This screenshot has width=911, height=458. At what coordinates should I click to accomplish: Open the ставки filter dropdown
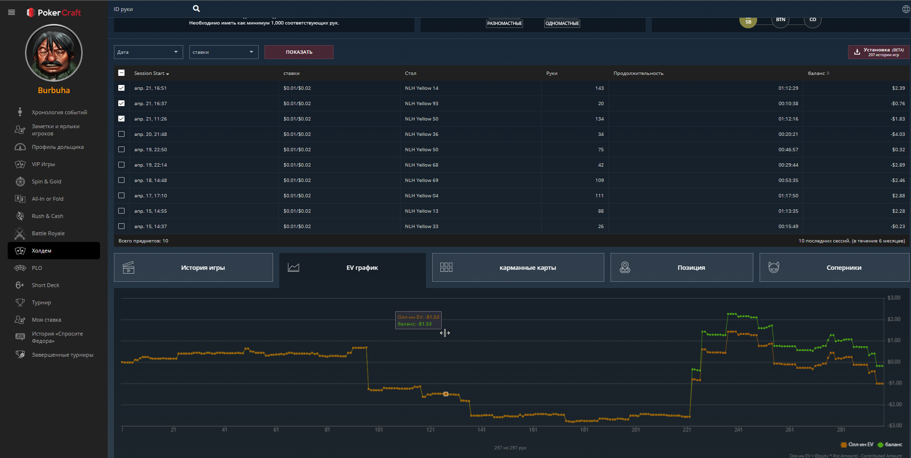click(224, 52)
